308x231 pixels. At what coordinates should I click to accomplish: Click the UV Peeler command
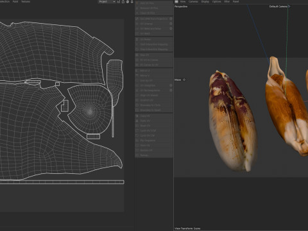point(154,40)
